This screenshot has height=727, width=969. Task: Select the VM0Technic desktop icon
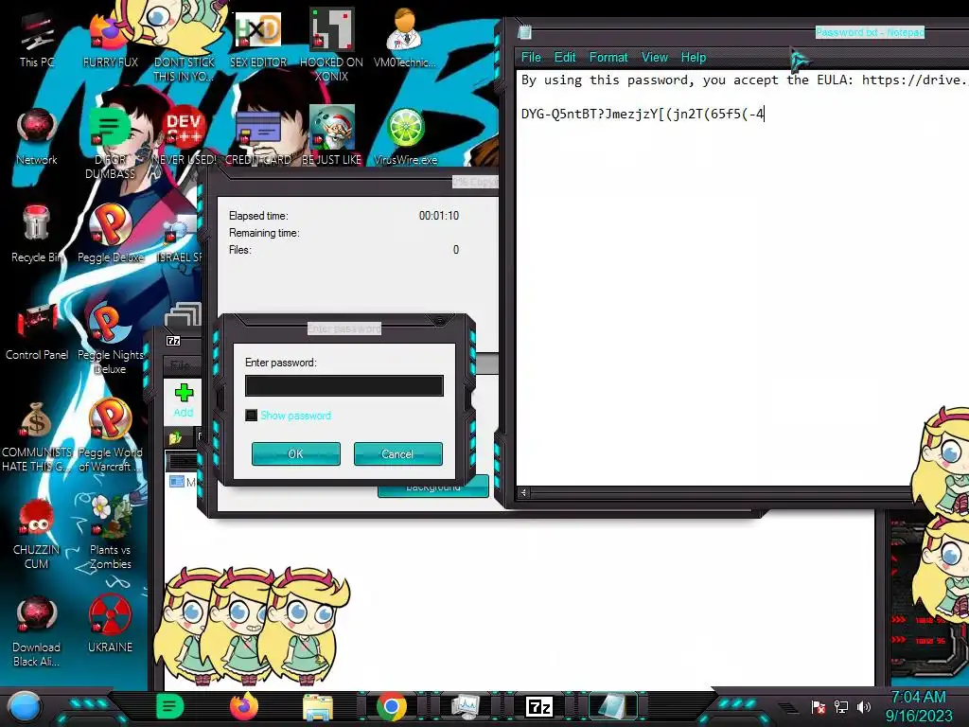click(405, 37)
